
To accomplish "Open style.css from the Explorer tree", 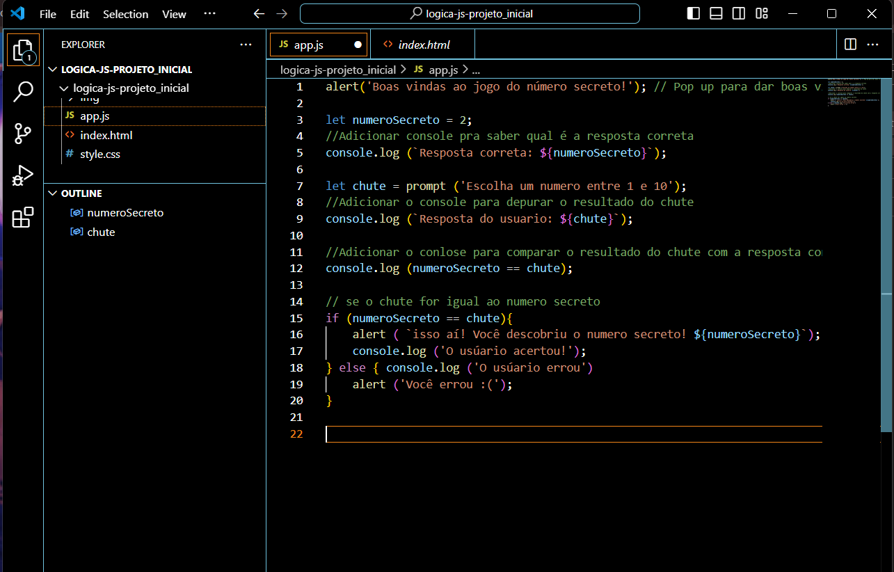I will pos(154,154).
